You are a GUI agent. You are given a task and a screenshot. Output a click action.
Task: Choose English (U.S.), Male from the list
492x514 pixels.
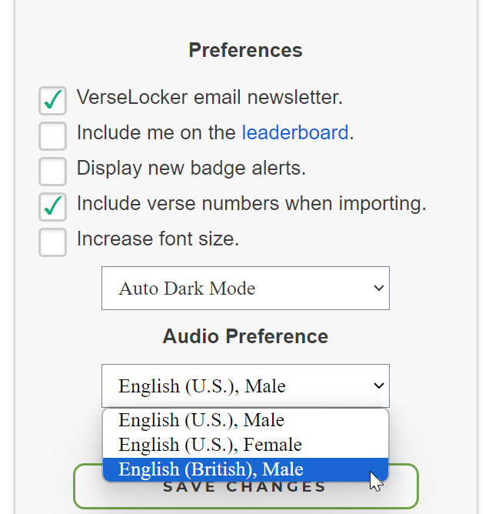pos(201,421)
